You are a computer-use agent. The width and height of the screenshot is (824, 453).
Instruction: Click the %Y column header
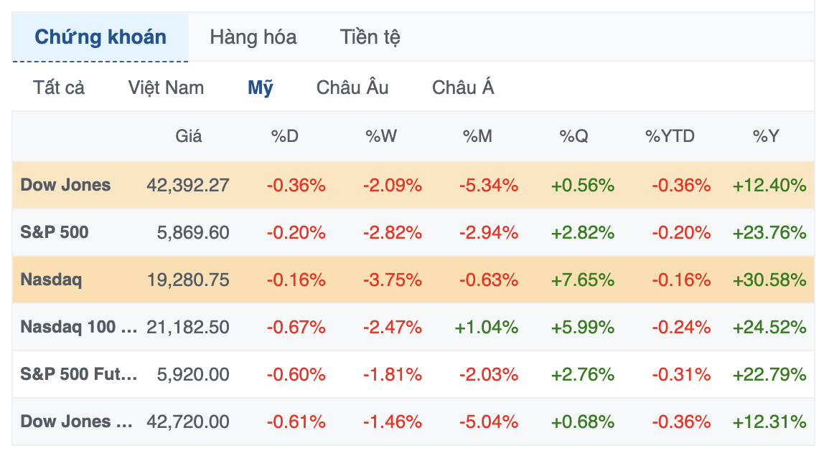766,136
